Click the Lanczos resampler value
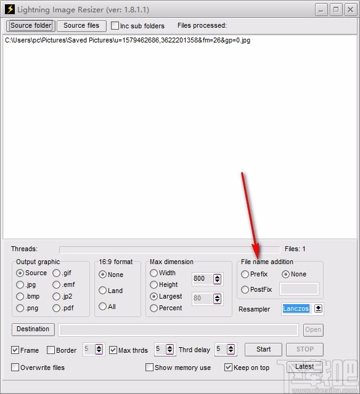 296,308
